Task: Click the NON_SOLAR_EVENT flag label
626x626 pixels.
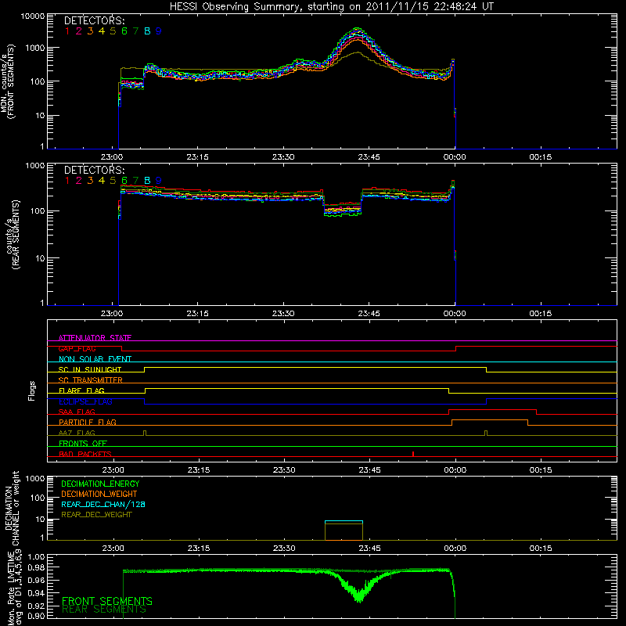Action: [x=95, y=359]
